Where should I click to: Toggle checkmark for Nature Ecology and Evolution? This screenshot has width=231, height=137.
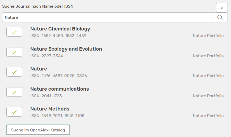[x=14, y=52]
